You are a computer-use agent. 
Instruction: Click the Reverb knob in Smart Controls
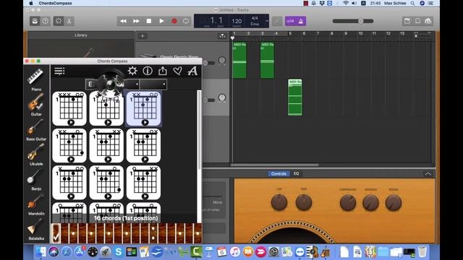coord(394,203)
